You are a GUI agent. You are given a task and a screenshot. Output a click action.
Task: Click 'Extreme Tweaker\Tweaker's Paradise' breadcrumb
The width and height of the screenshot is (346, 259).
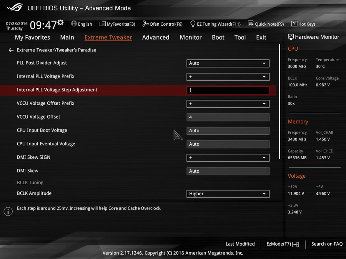[57, 50]
